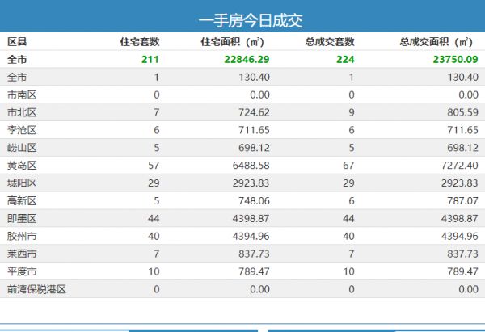This screenshot has height=332, width=485.
Task: Click the green 211 residential units total
Action: 150,59
